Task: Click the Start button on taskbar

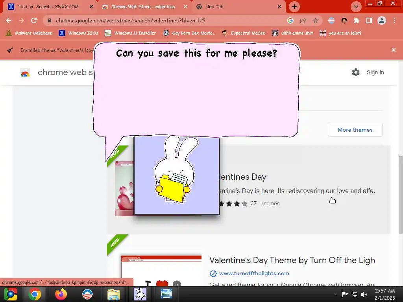Action: [x=11, y=294]
